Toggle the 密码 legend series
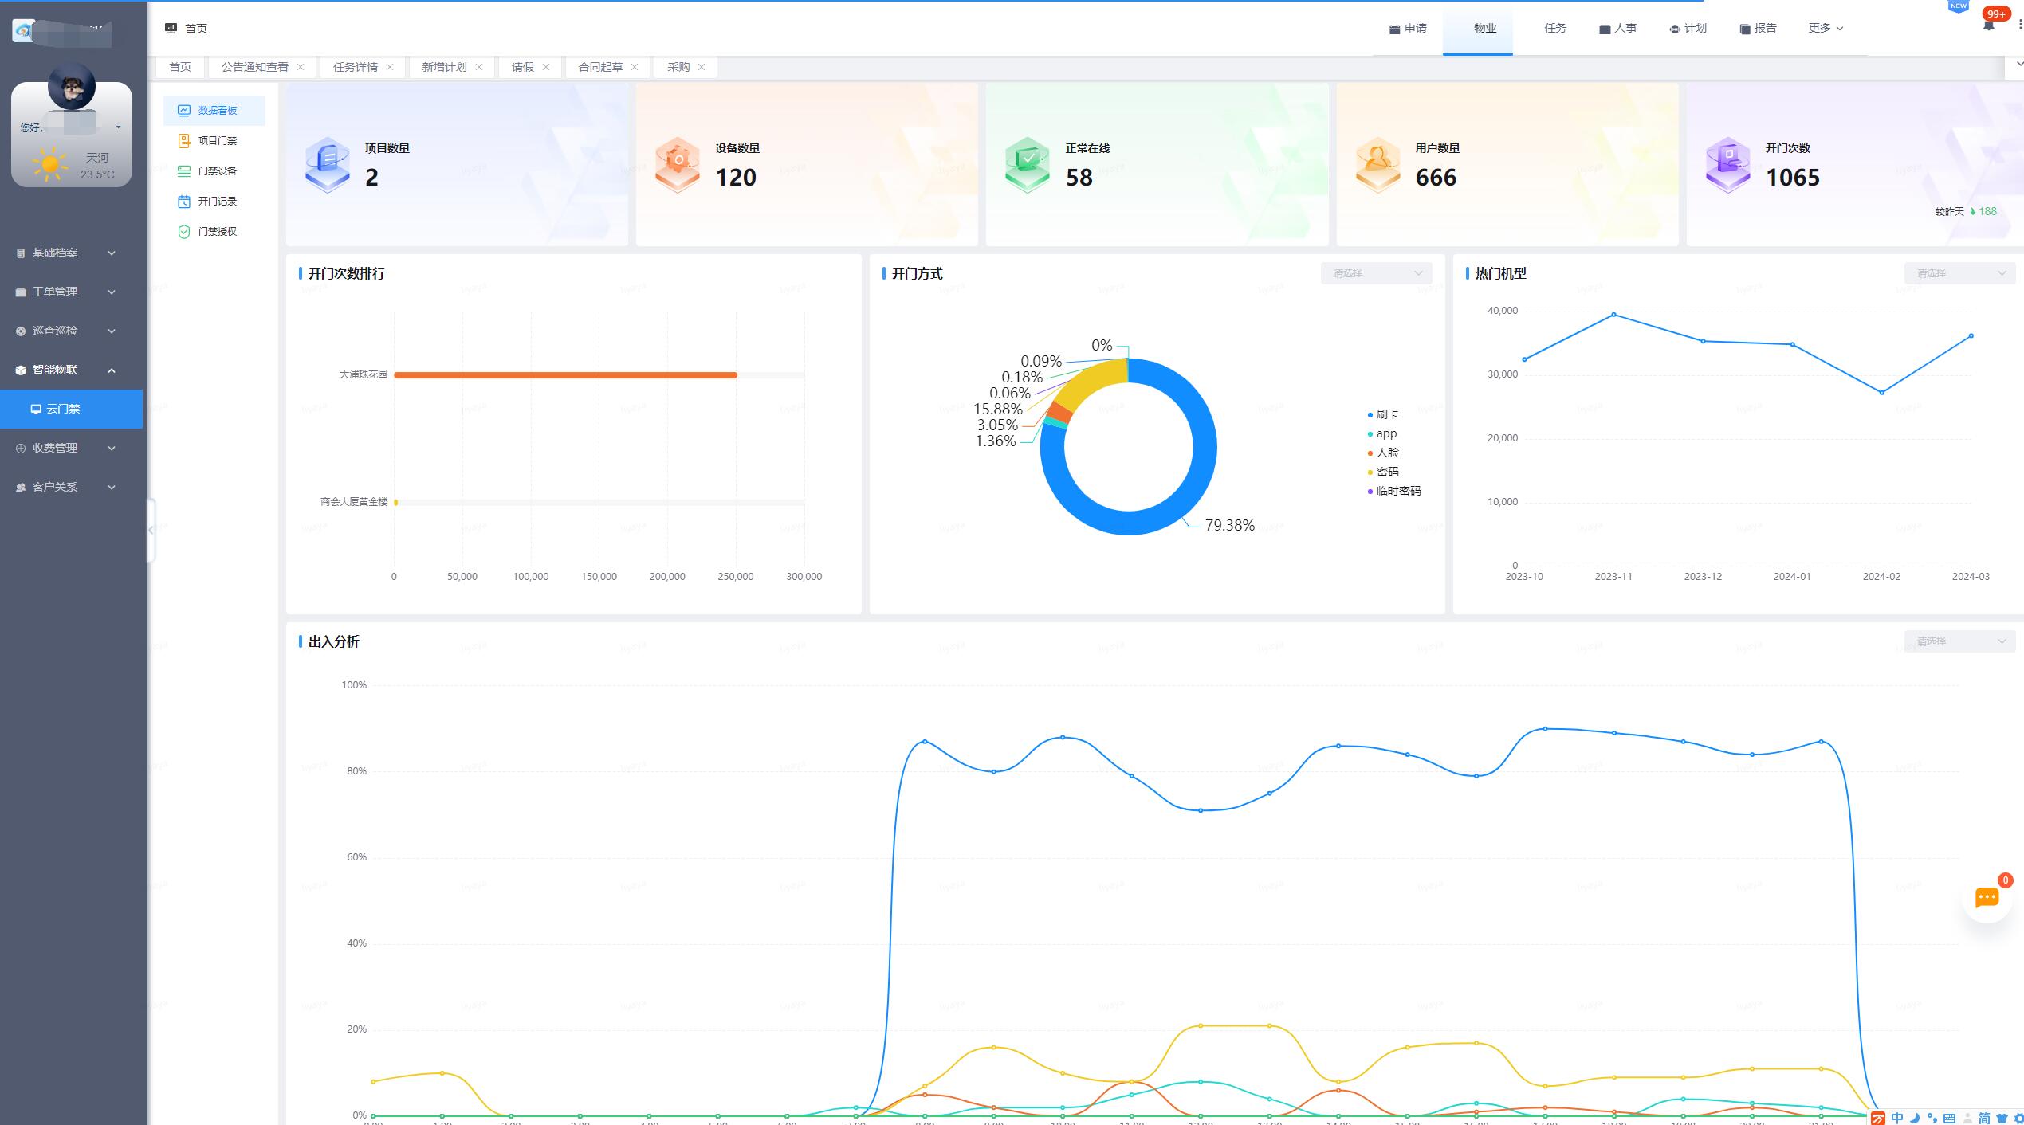 (1383, 472)
